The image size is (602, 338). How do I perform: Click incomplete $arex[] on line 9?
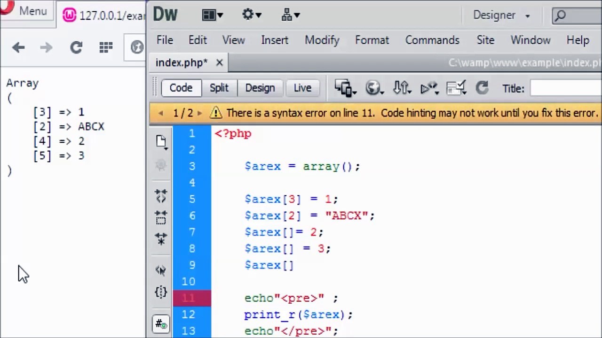pos(269,265)
